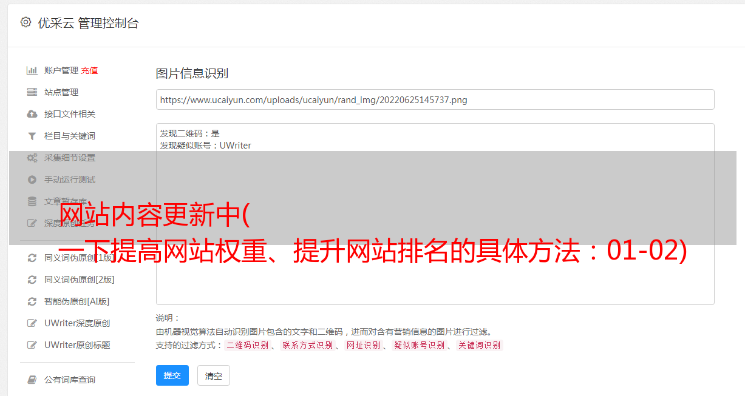Viewport: 745px width, 396px height.
Task: Click the bar chart icon for 账户管理
Action: tap(32, 70)
